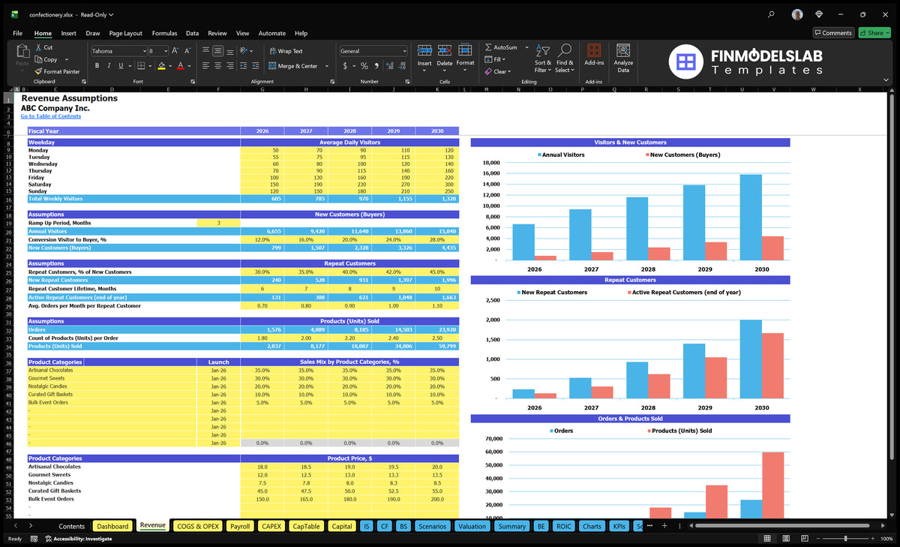This screenshot has height=547, width=900.
Task: Apply comma style
Action: coord(376,66)
